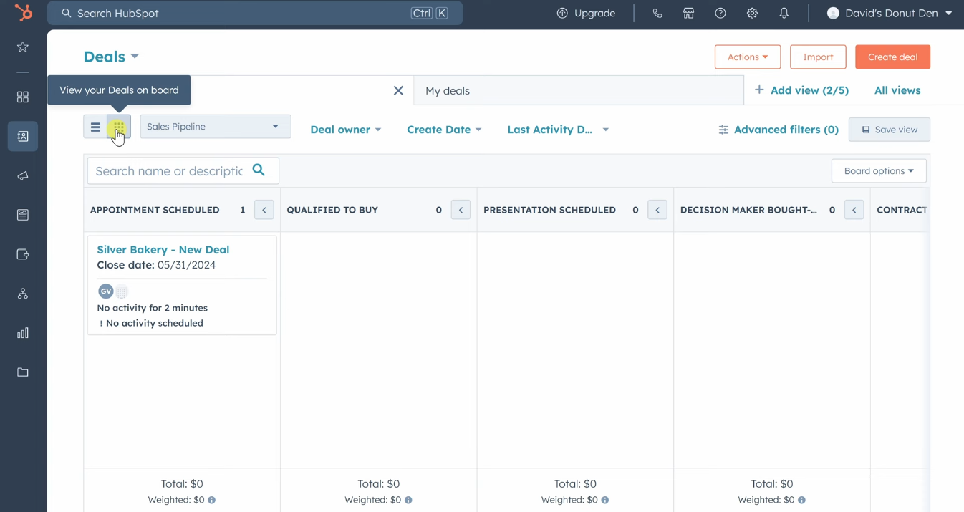Click Add view (2/5)
964x512 pixels.
click(801, 90)
